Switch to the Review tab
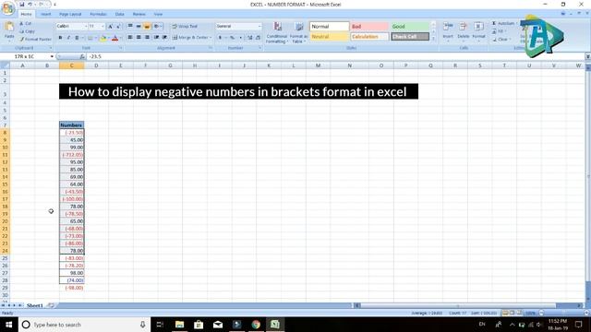Viewport: 591px width, 332px height. coord(139,15)
